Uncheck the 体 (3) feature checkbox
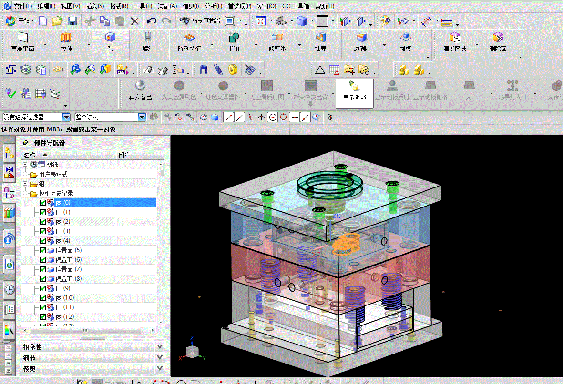Viewport: 563px width, 384px height. (x=43, y=231)
